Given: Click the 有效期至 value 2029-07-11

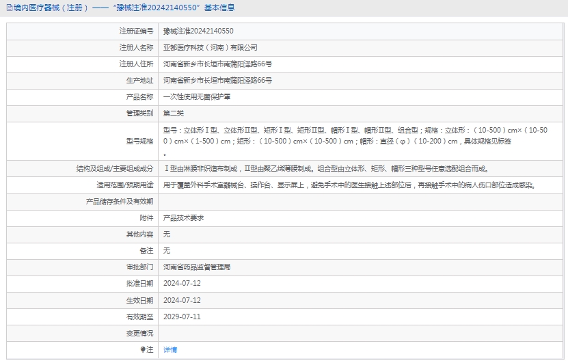Looking at the screenshot, I should [182, 317].
